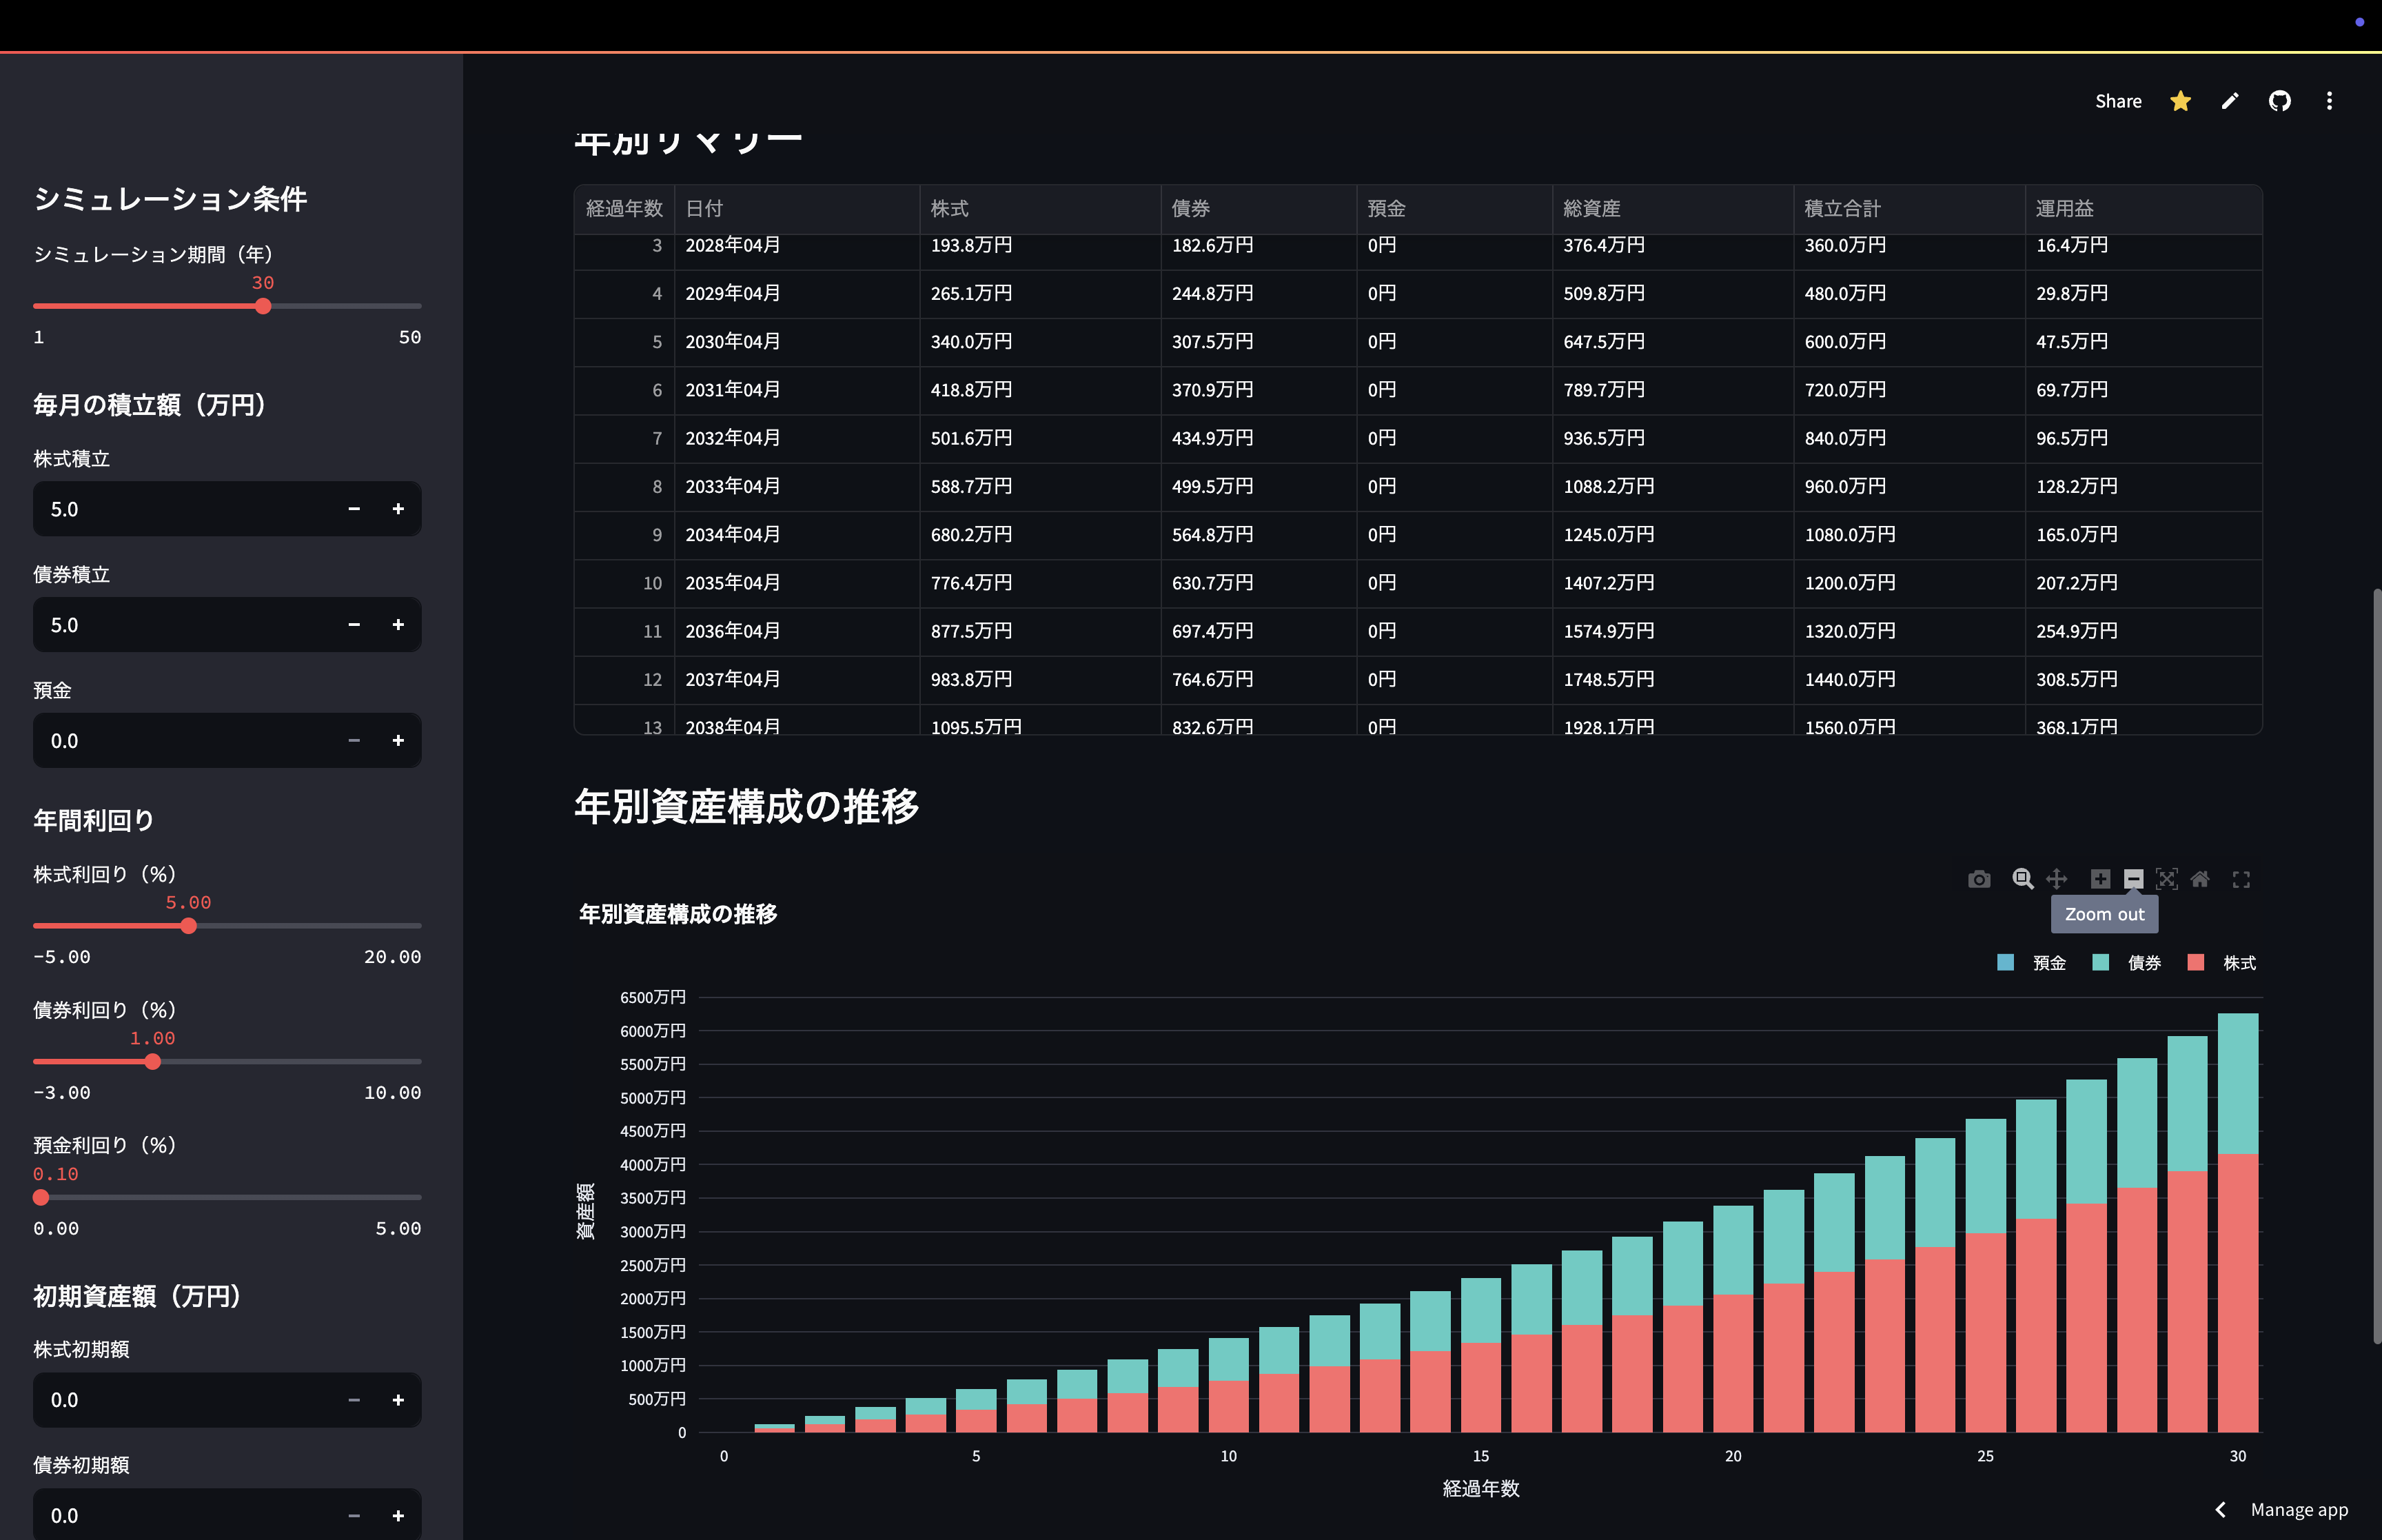The width and height of the screenshot is (2382, 1540).
Task: Click the Autoscale icon in chart toolbar
Action: [x=2166, y=879]
